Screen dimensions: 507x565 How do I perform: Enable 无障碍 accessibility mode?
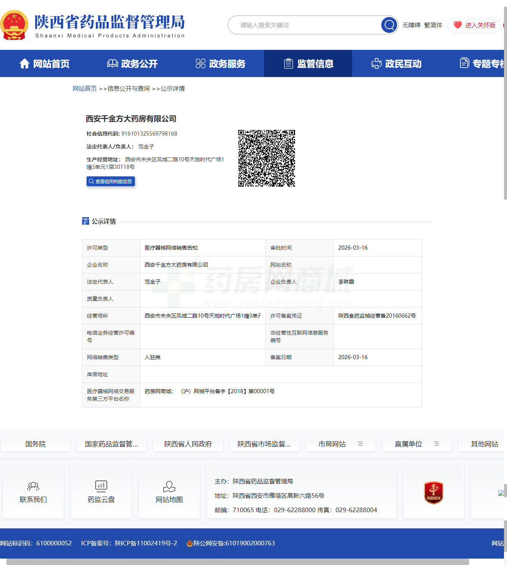411,25
